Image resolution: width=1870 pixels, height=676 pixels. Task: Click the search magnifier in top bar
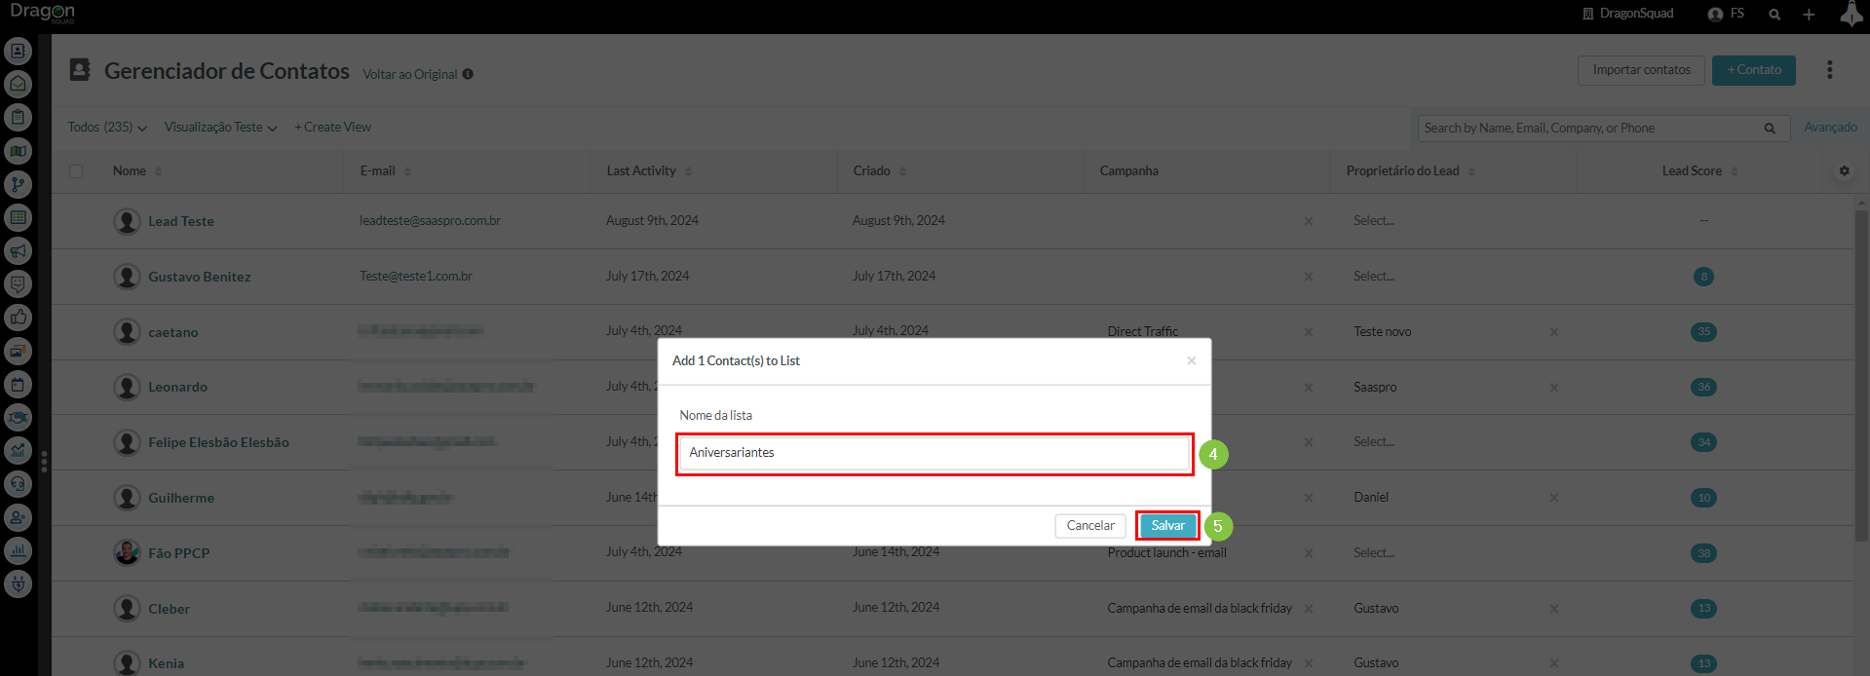[1775, 15]
